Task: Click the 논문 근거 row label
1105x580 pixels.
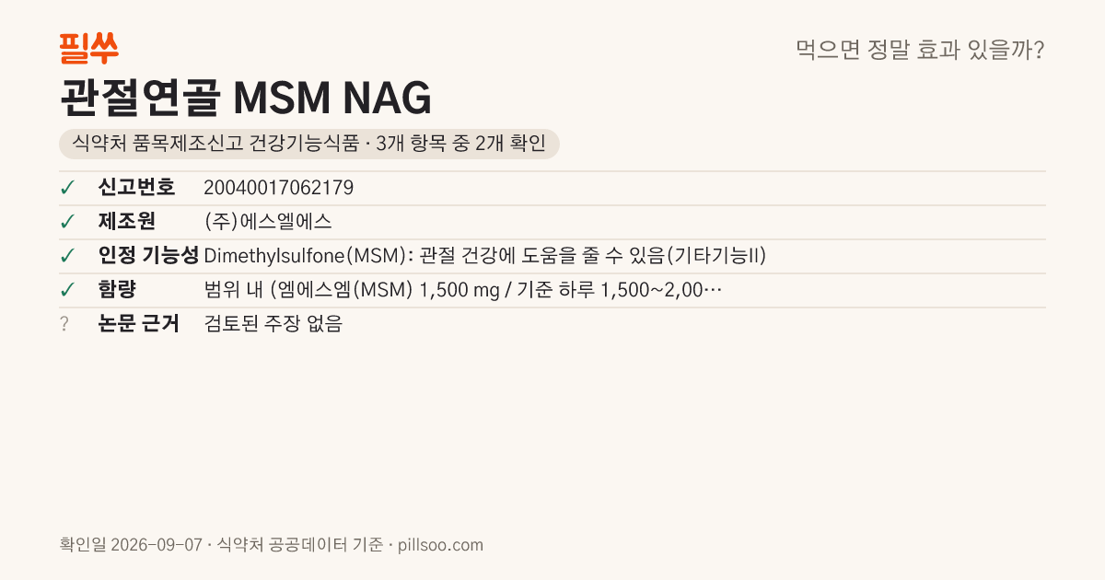Action: 139,324
